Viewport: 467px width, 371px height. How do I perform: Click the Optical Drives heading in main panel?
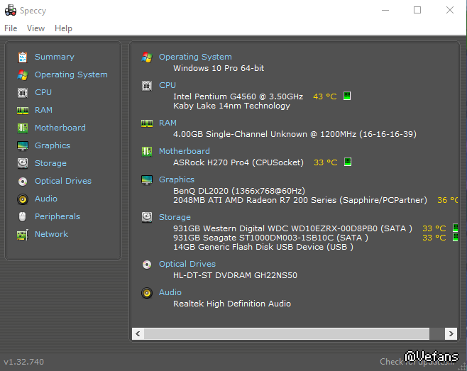click(x=187, y=264)
